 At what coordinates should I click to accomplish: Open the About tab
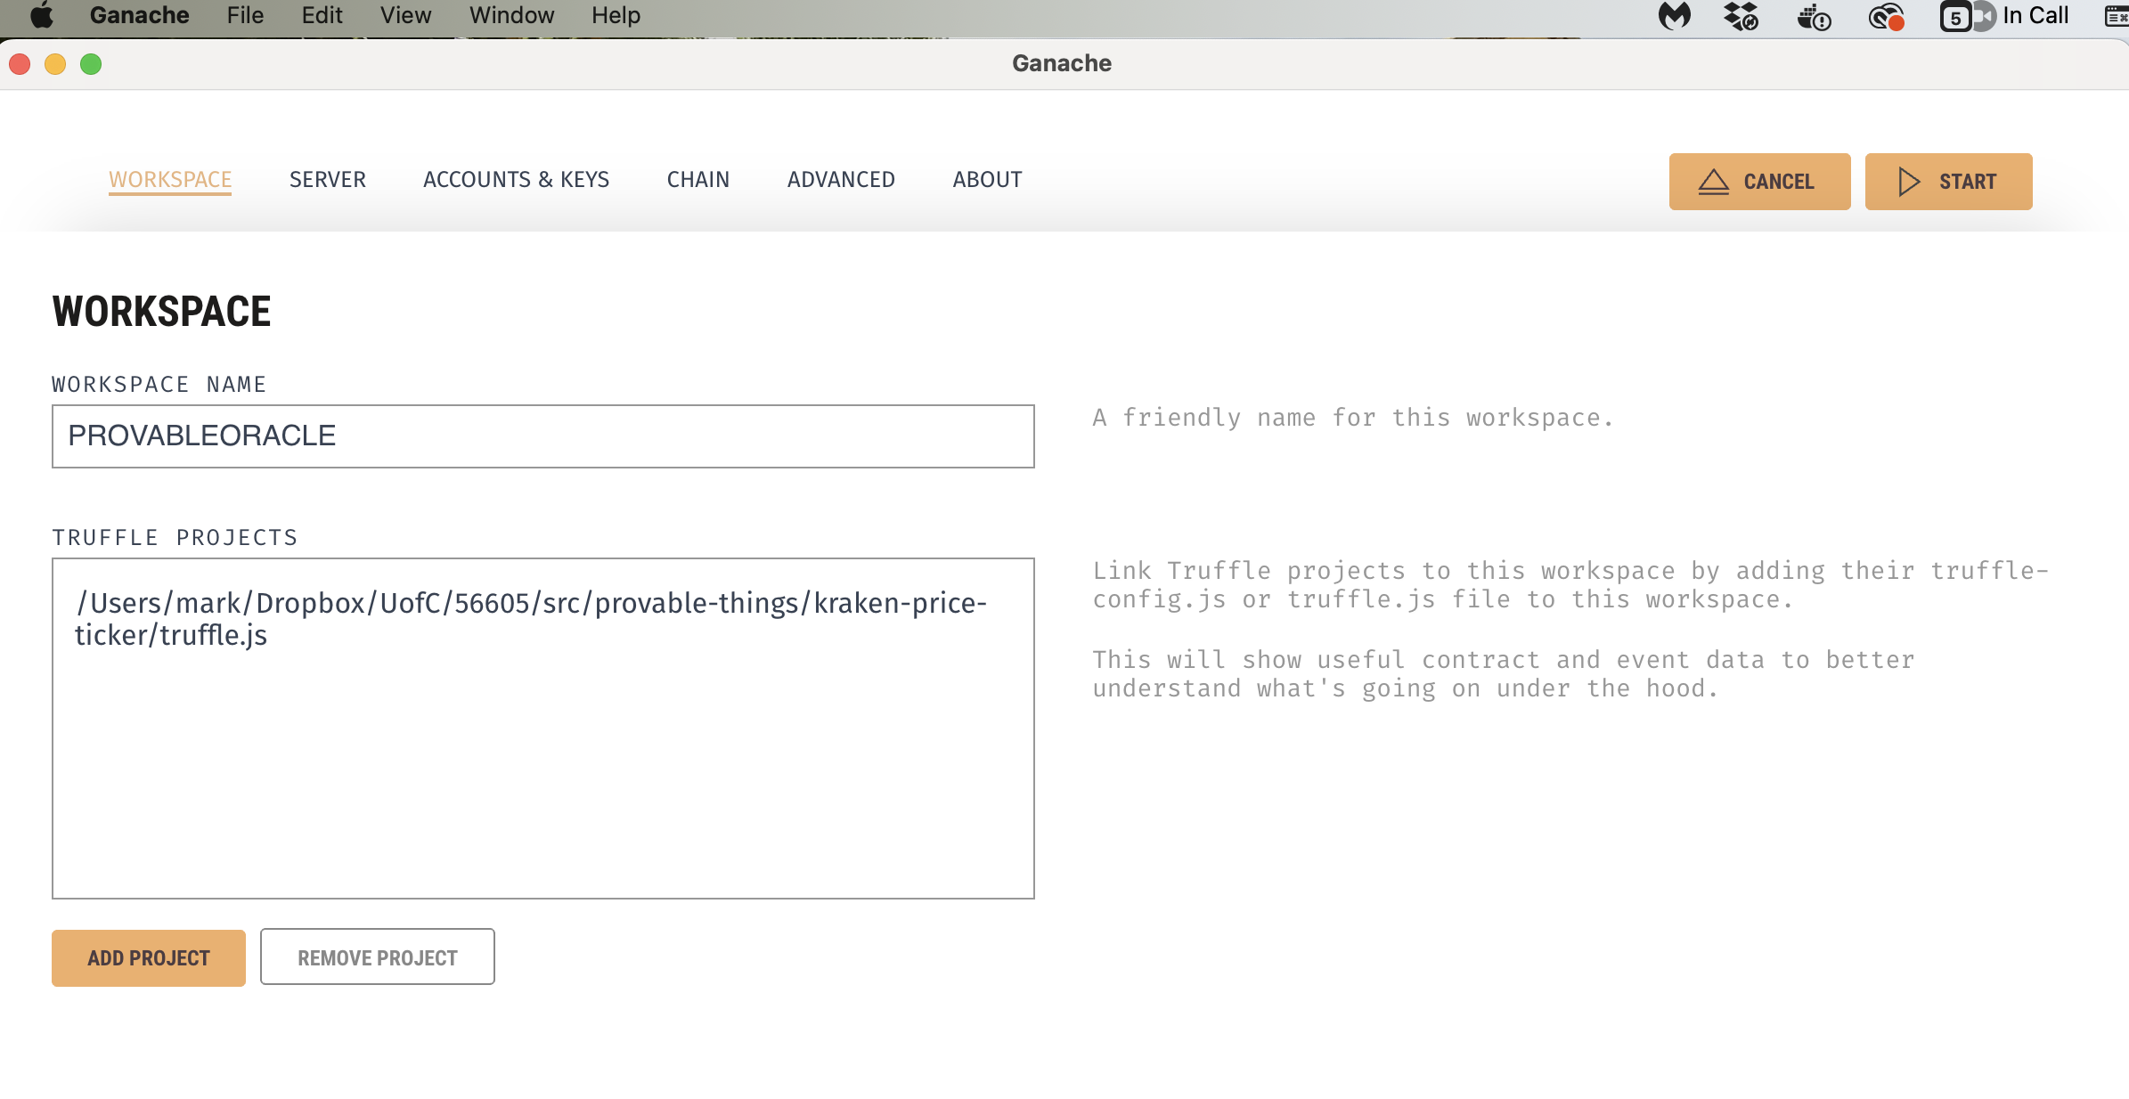(x=987, y=180)
